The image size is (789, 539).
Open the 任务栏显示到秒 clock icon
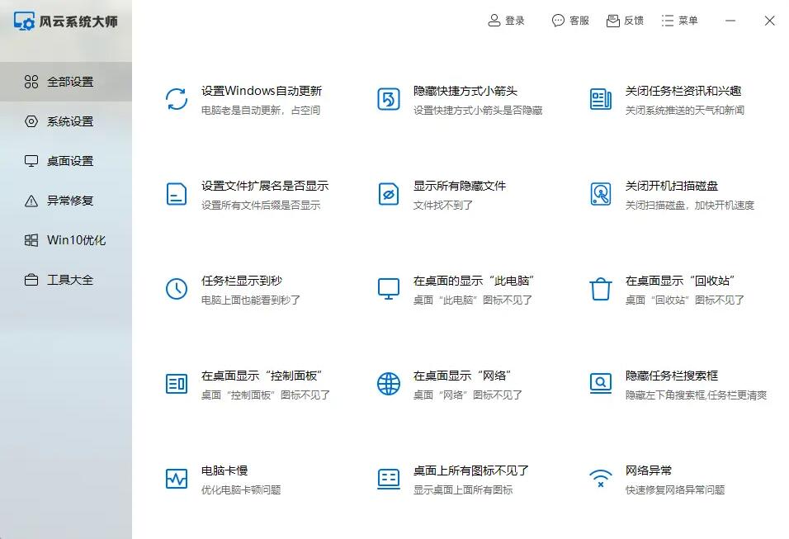click(x=175, y=288)
